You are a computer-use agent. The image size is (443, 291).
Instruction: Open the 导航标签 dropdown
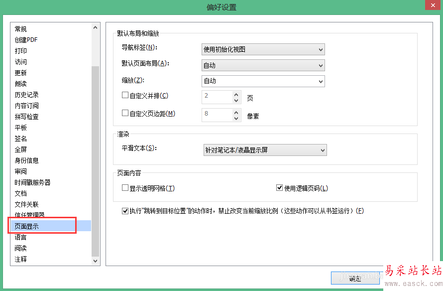(x=263, y=49)
